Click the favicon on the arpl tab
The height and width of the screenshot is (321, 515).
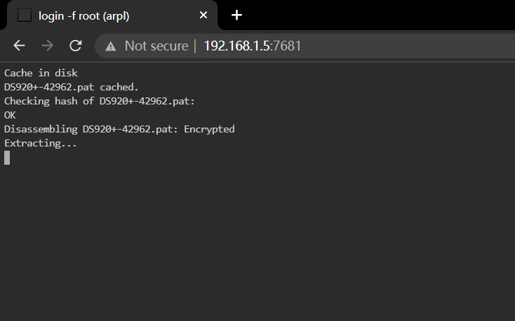[x=25, y=15]
